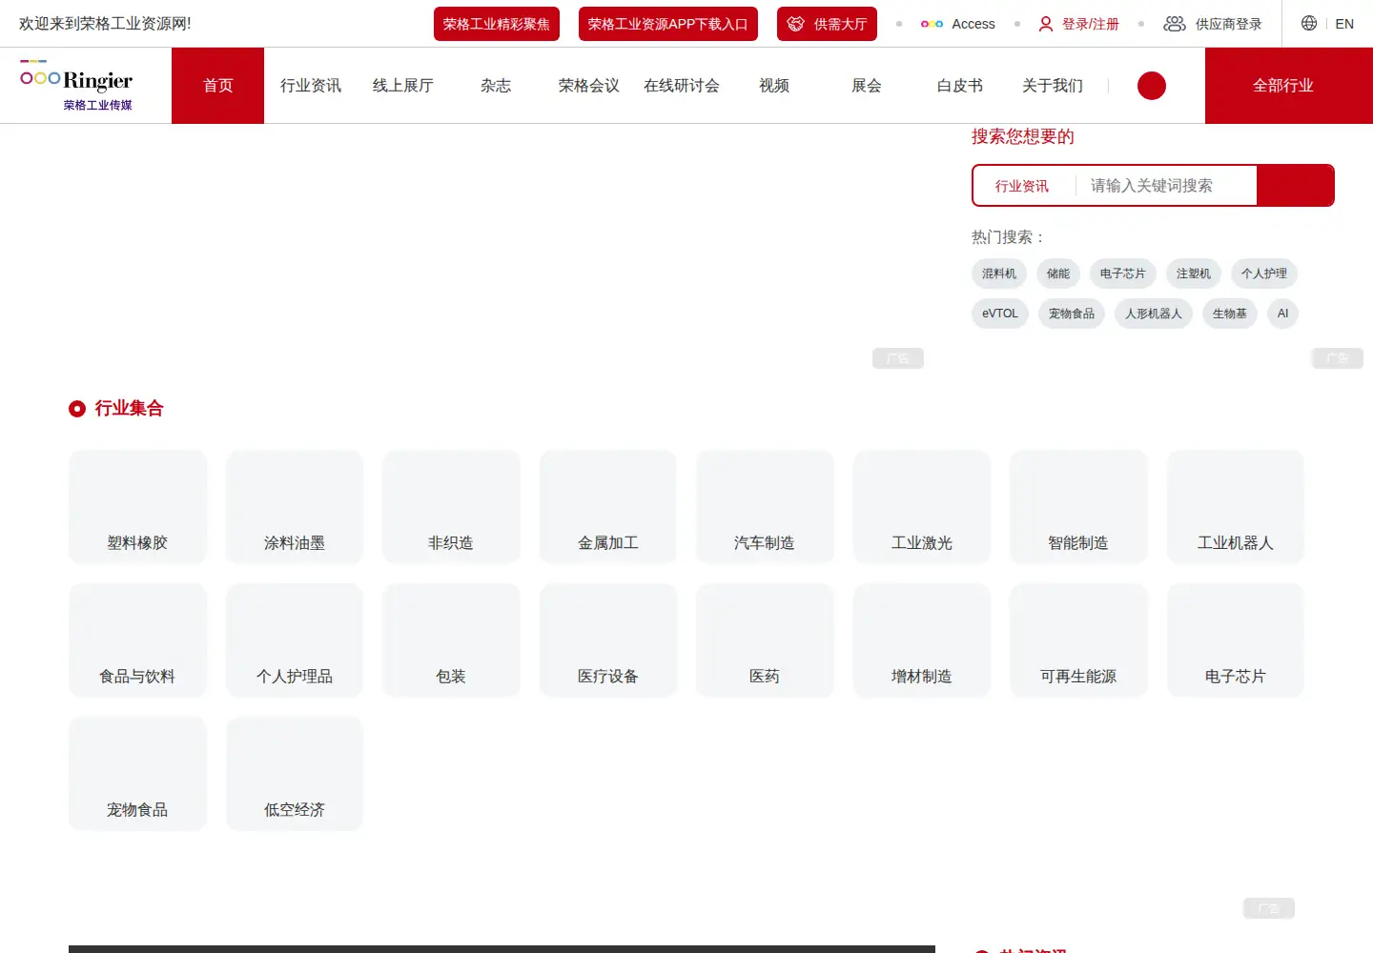Click the 荣格工业资源APP下载入口 button

click(x=668, y=24)
